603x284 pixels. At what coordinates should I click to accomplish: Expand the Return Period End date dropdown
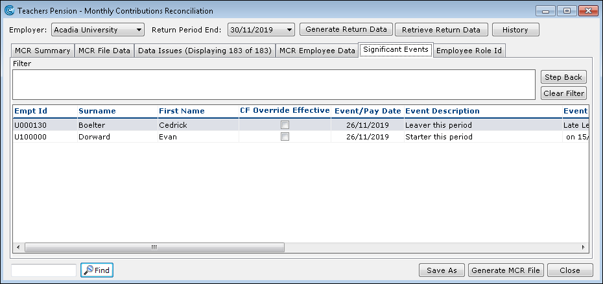pos(261,30)
